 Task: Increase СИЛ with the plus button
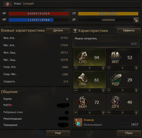tap(103, 68)
